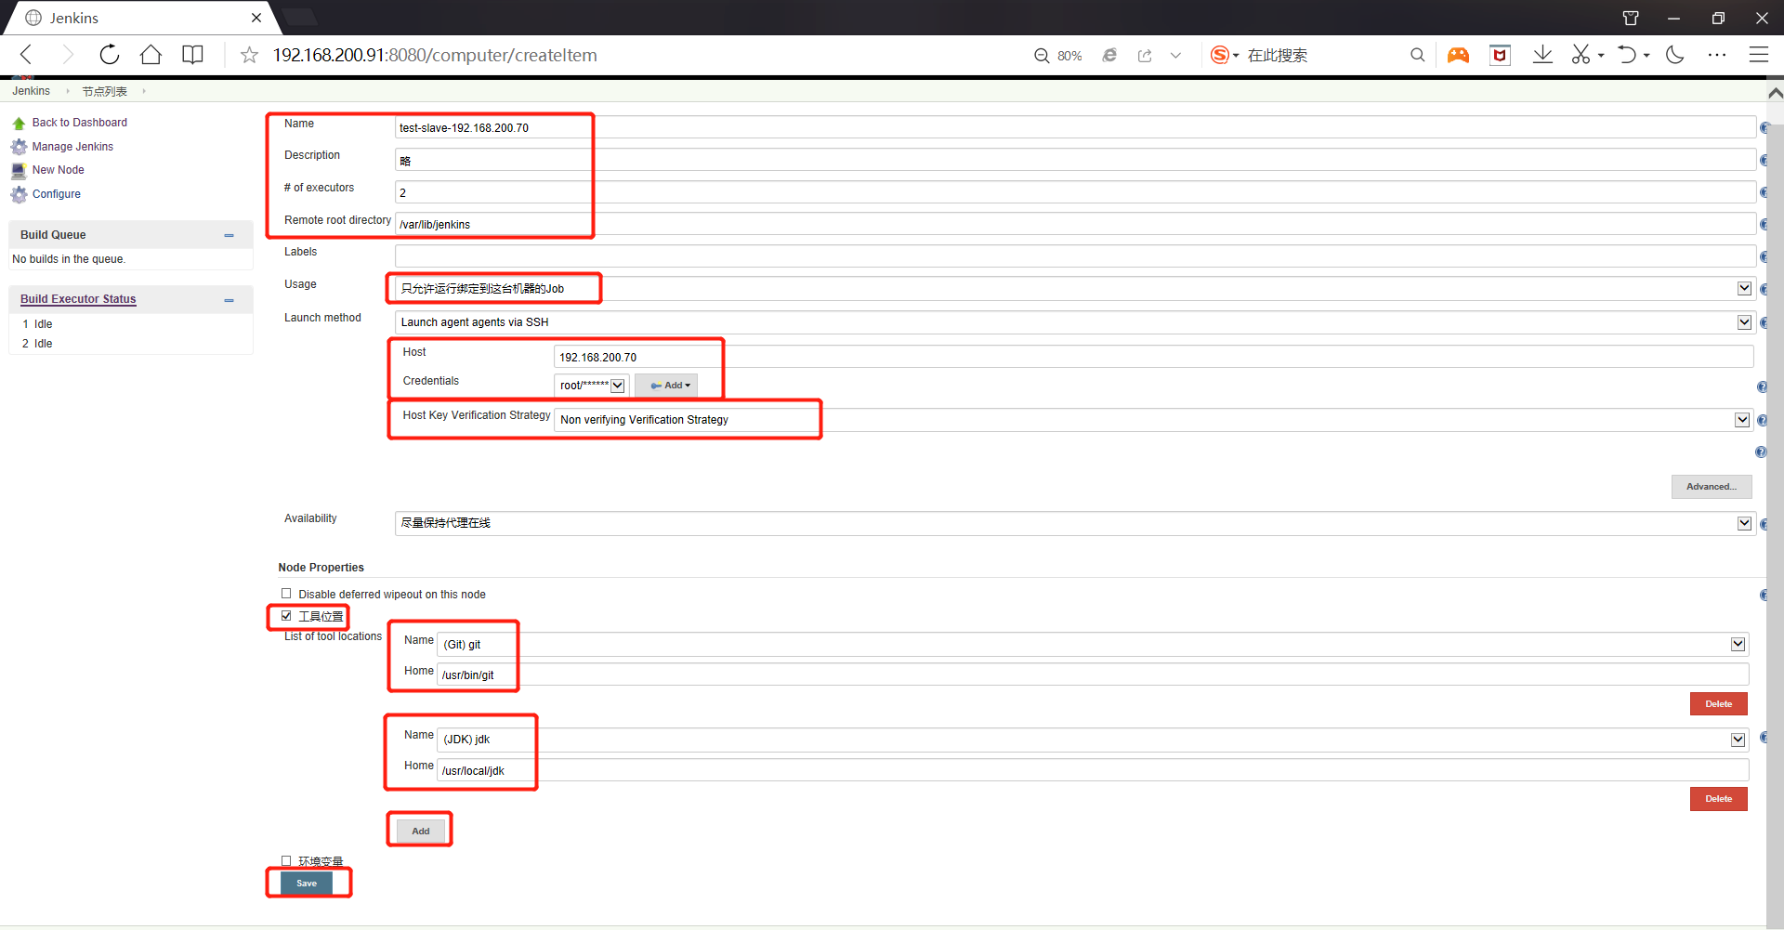Open the Launch method dropdown
Screen dimensions: 1784x930
pos(1074,322)
